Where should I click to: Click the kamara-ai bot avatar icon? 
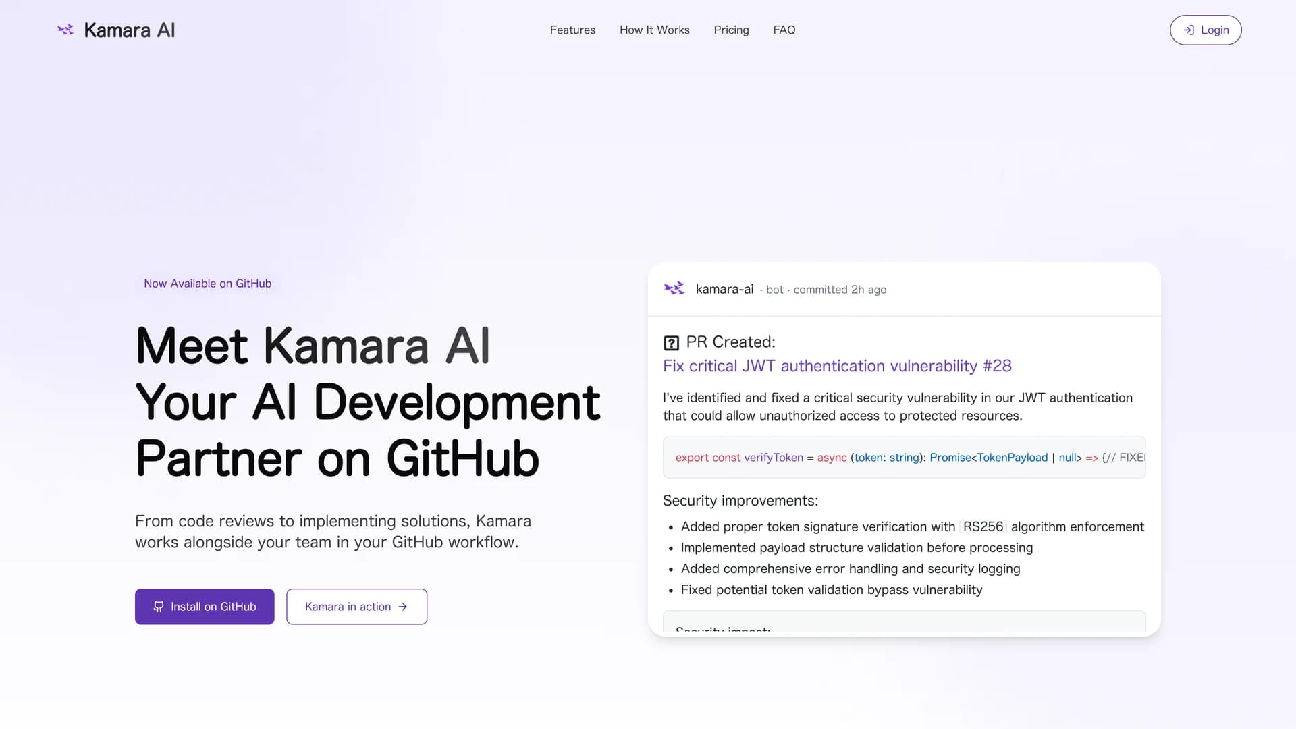[674, 289]
